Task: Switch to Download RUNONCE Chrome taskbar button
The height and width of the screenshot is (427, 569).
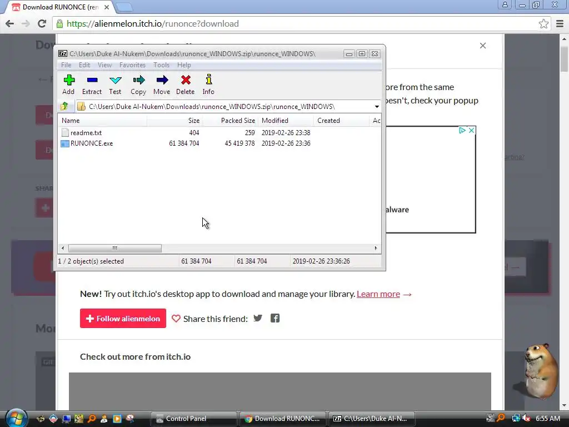Action: (x=283, y=419)
